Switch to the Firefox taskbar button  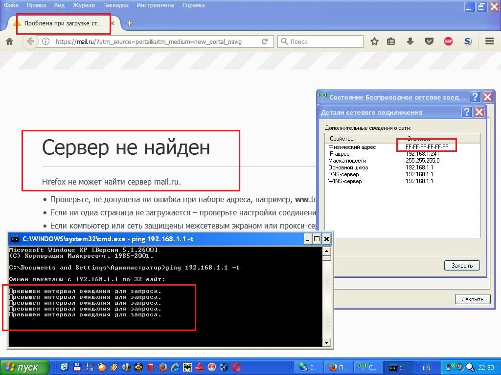pos(339,368)
